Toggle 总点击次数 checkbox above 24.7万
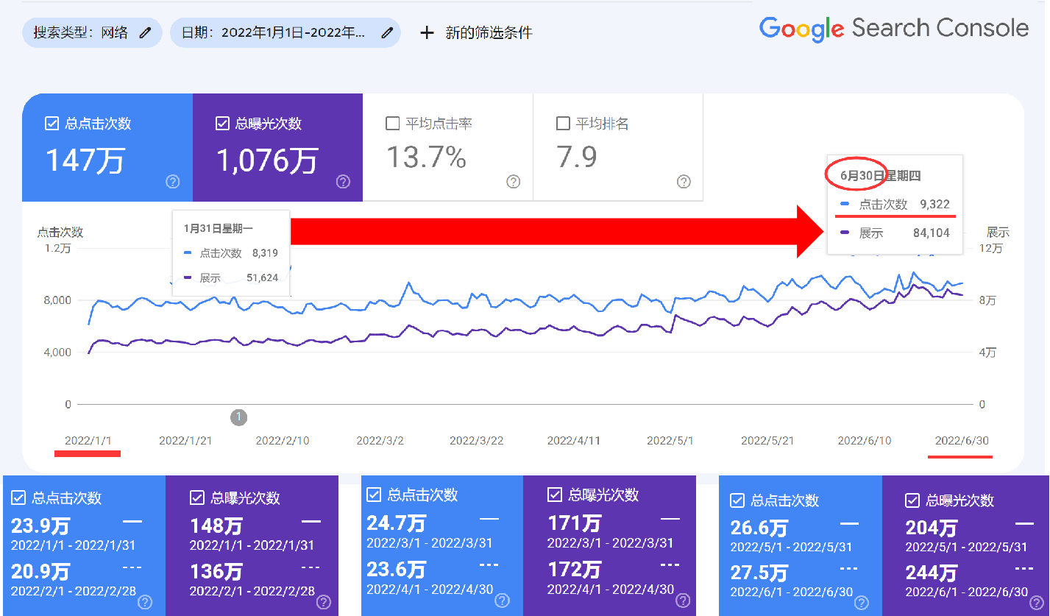Image resolution: width=1050 pixels, height=616 pixels. (x=374, y=495)
